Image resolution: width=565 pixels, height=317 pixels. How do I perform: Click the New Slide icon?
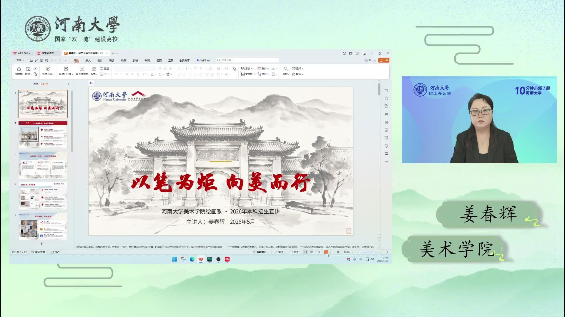[x=66, y=69]
